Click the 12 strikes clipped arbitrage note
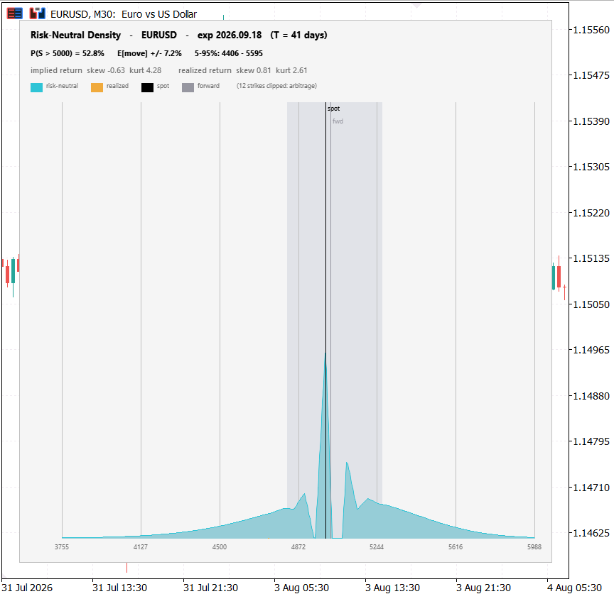This screenshot has width=614, height=594. point(276,86)
